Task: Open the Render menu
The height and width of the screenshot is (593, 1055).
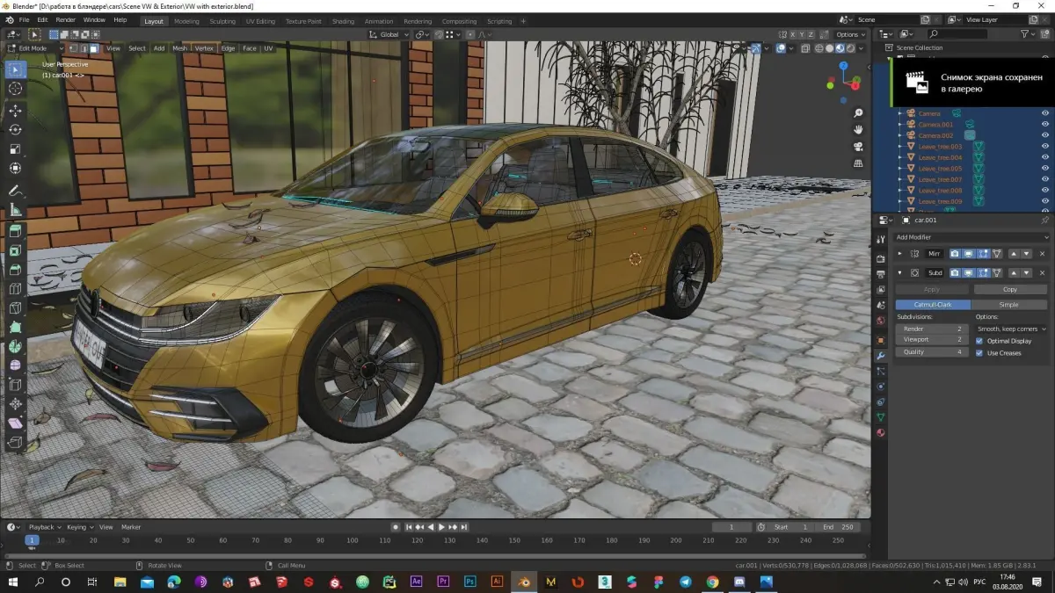Action: pyautogui.click(x=65, y=19)
